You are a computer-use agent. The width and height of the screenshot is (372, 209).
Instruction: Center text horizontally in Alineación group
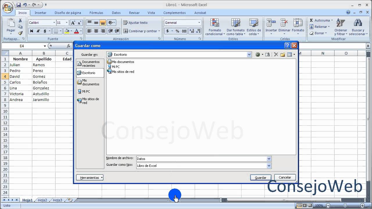(96, 31)
